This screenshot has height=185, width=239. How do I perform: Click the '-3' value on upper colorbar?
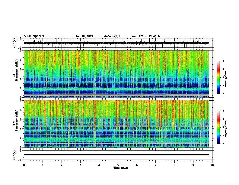(222, 61)
